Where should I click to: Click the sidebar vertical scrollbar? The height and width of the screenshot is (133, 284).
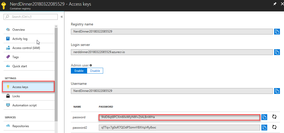(x=56, y=74)
